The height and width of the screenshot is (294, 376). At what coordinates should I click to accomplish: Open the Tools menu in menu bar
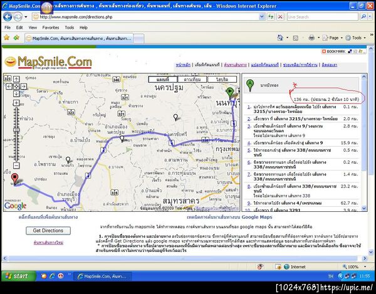point(70,28)
